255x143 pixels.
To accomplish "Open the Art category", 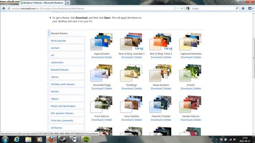I will (67, 55).
